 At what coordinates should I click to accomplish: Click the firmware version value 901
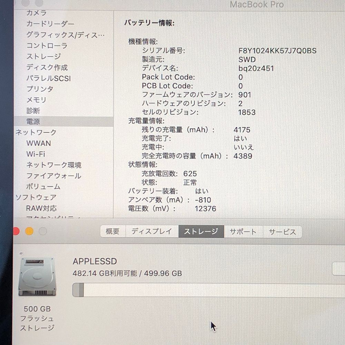tap(245, 95)
